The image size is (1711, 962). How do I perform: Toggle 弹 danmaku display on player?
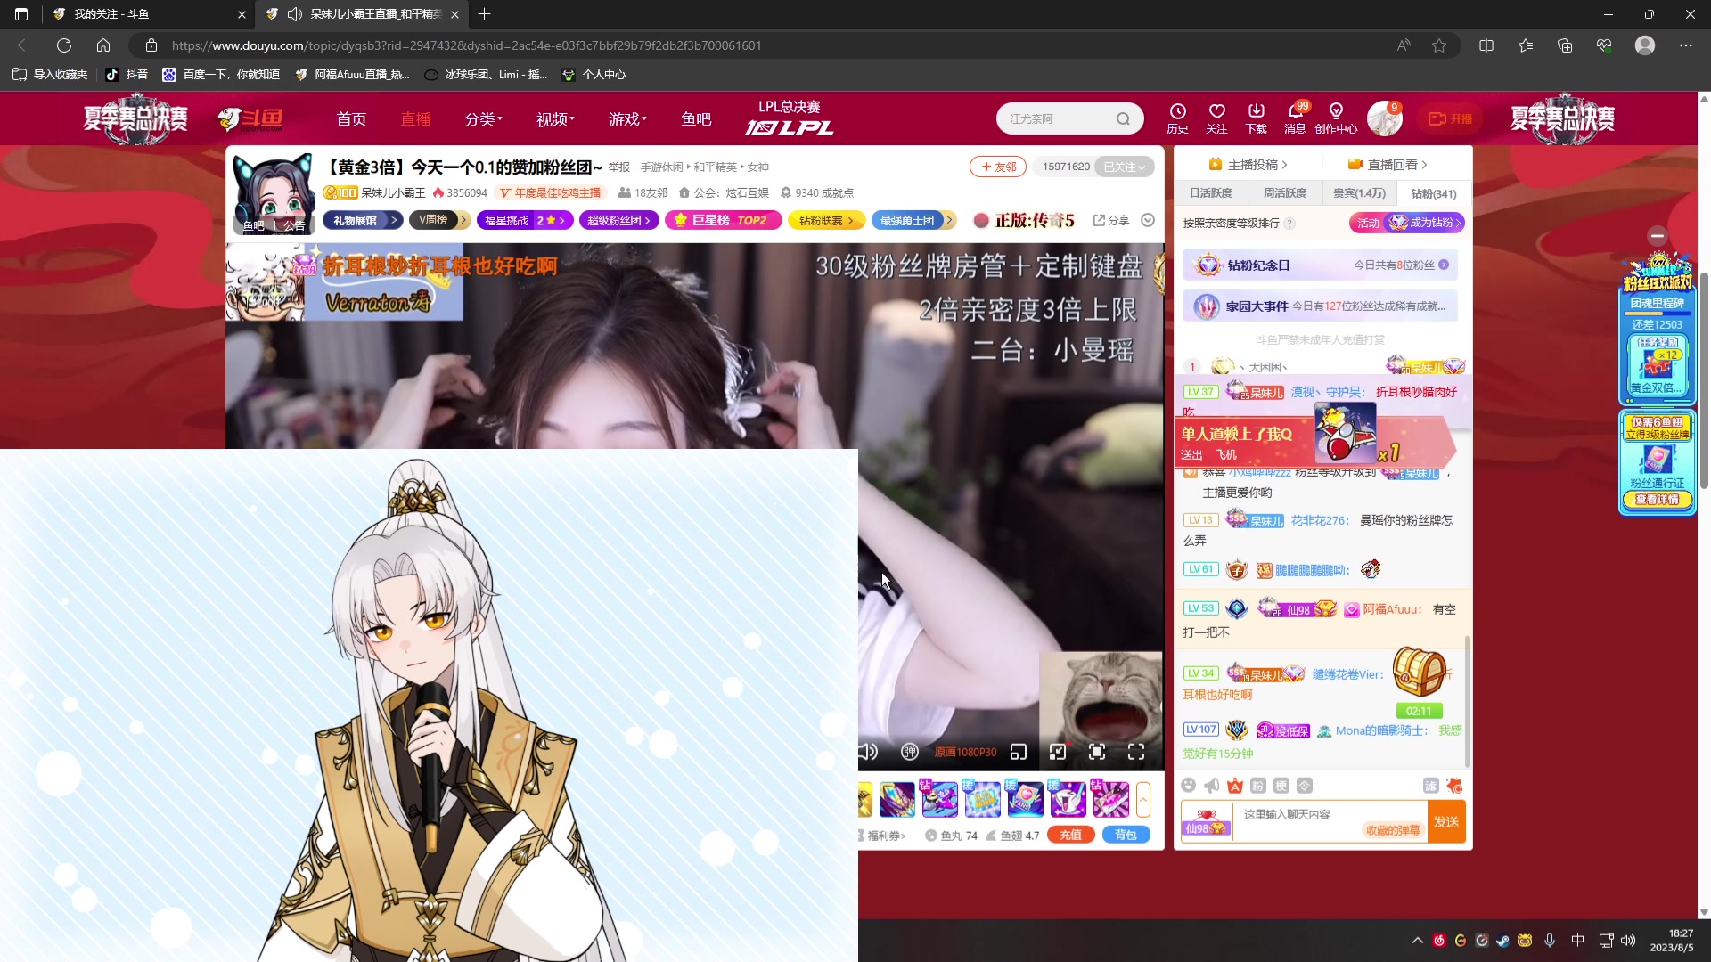(909, 752)
